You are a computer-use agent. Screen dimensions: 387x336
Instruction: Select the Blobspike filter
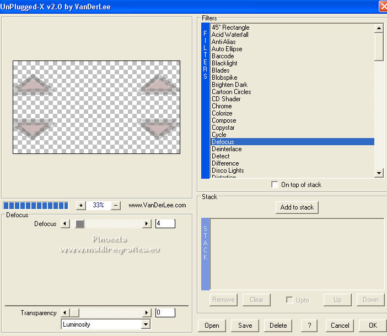point(293,78)
